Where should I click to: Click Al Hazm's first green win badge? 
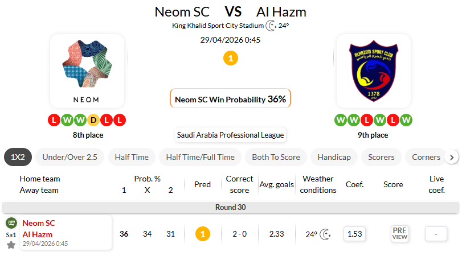point(341,120)
